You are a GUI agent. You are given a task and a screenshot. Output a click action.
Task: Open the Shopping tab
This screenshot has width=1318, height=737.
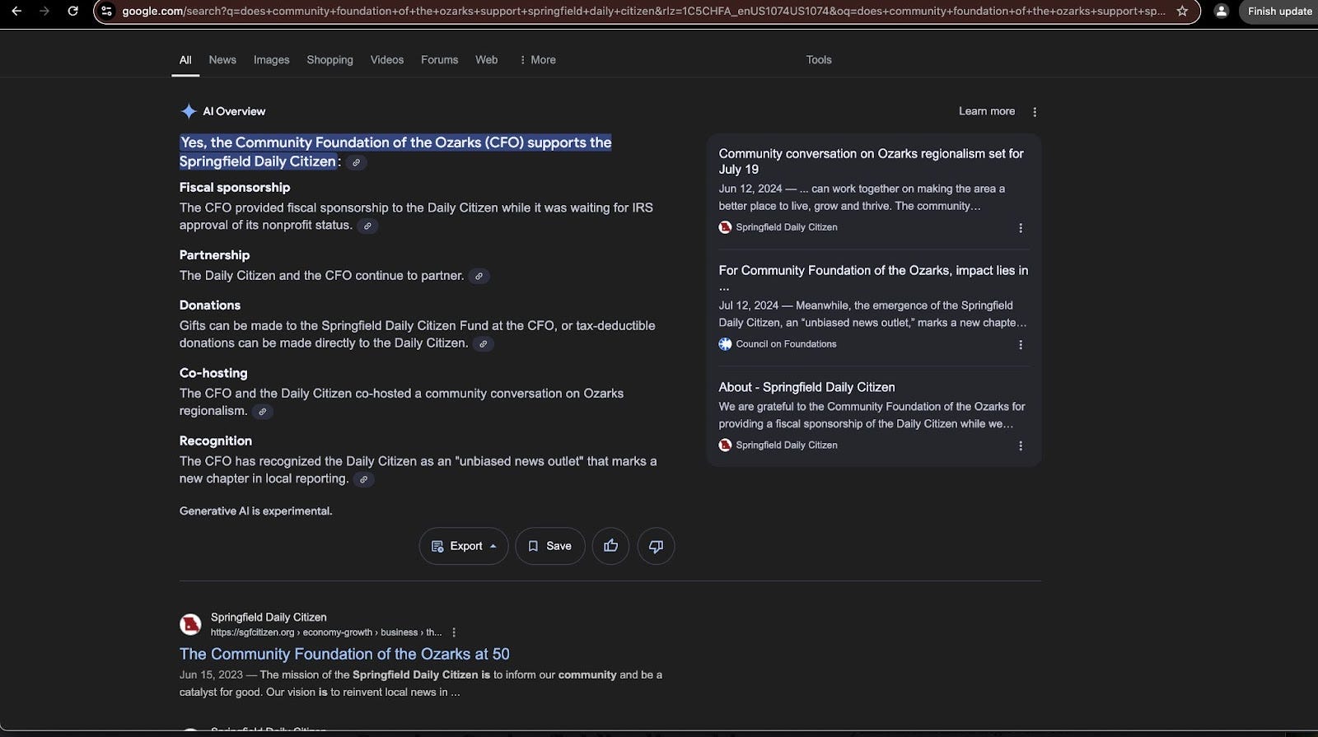tap(329, 60)
